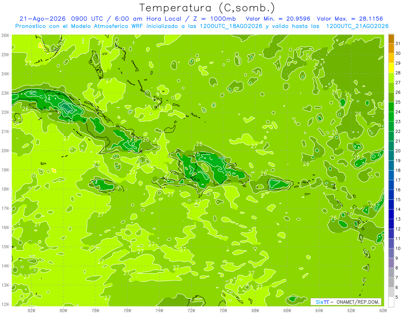Pick the yellow swatch between 28 and 29
Viewport: 407px width, 315px height.
pyautogui.click(x=391, y=68)
